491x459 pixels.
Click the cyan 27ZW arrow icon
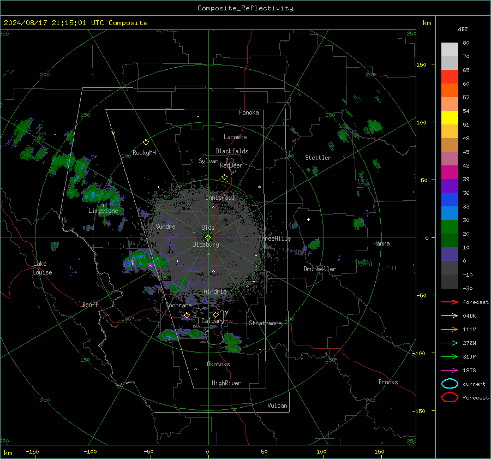click(450, 343)
